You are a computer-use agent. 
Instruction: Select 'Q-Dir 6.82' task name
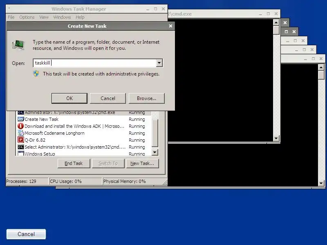click(x=35, y=140)
